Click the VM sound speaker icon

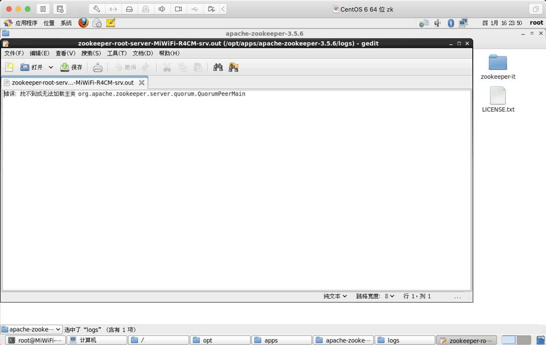pyautogui.click(x=161, y=9)
